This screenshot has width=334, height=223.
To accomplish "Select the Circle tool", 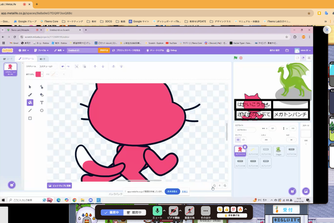I will pyautogui.click(x=42, y=110).
